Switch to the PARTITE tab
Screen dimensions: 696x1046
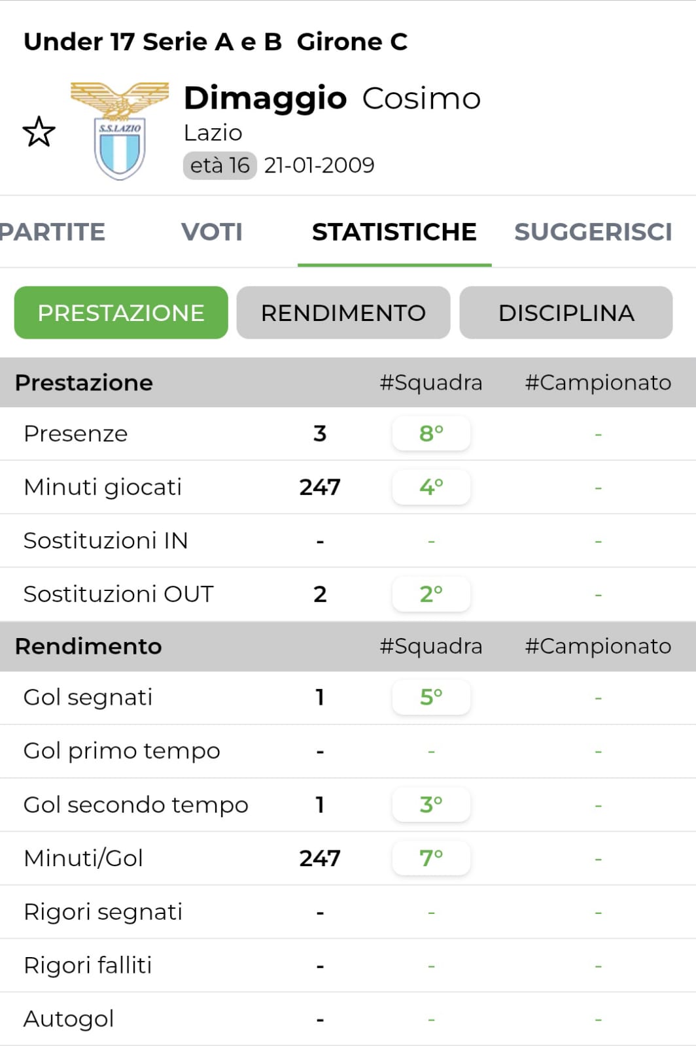(52, 232)
